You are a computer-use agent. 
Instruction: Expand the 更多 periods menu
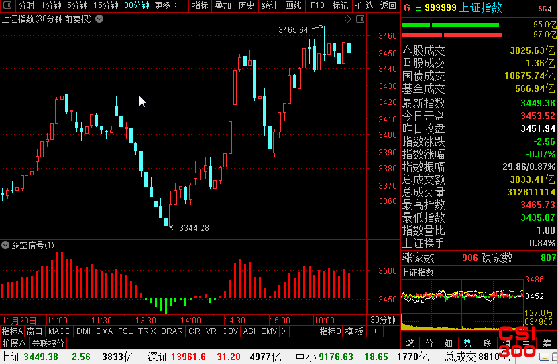click(166, 5)
